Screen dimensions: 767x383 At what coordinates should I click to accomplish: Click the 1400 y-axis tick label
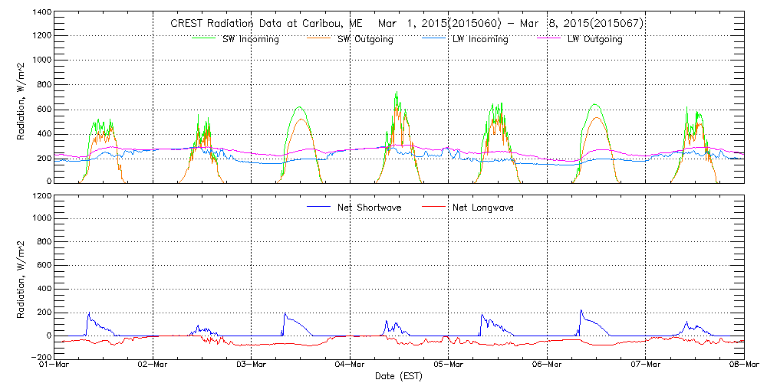(40, 13)
